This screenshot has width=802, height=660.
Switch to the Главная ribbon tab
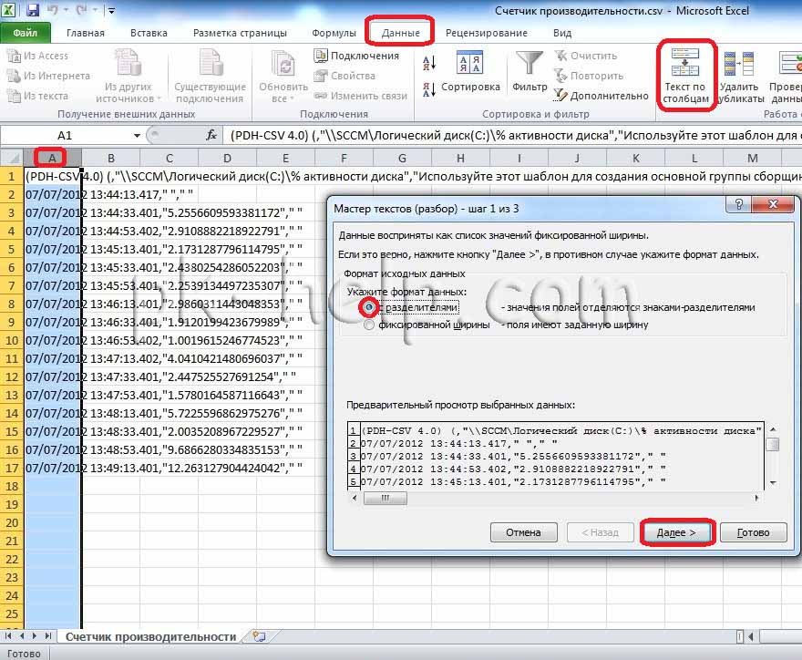[86, 33]
